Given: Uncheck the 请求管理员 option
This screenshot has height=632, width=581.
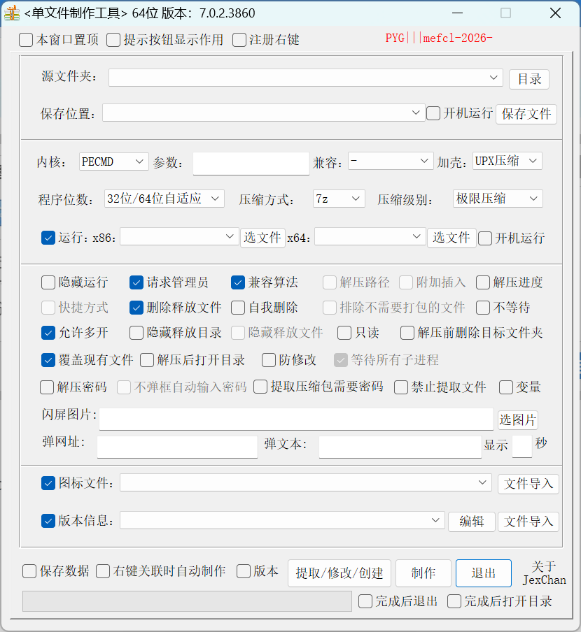Looking at the screenshot, I should [x=136, y=282].
